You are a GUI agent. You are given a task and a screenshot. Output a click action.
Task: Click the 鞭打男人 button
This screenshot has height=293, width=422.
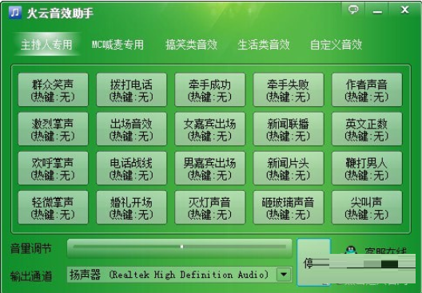[367, 168]
